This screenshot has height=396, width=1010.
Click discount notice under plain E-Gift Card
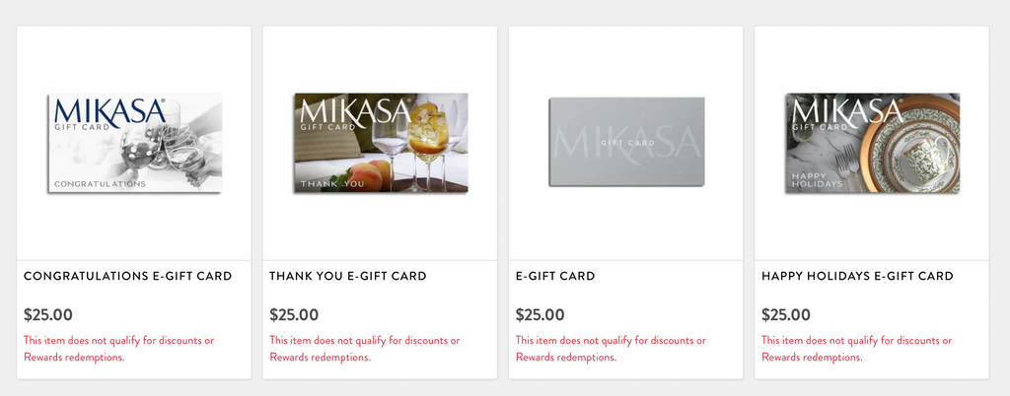point(611,349)
